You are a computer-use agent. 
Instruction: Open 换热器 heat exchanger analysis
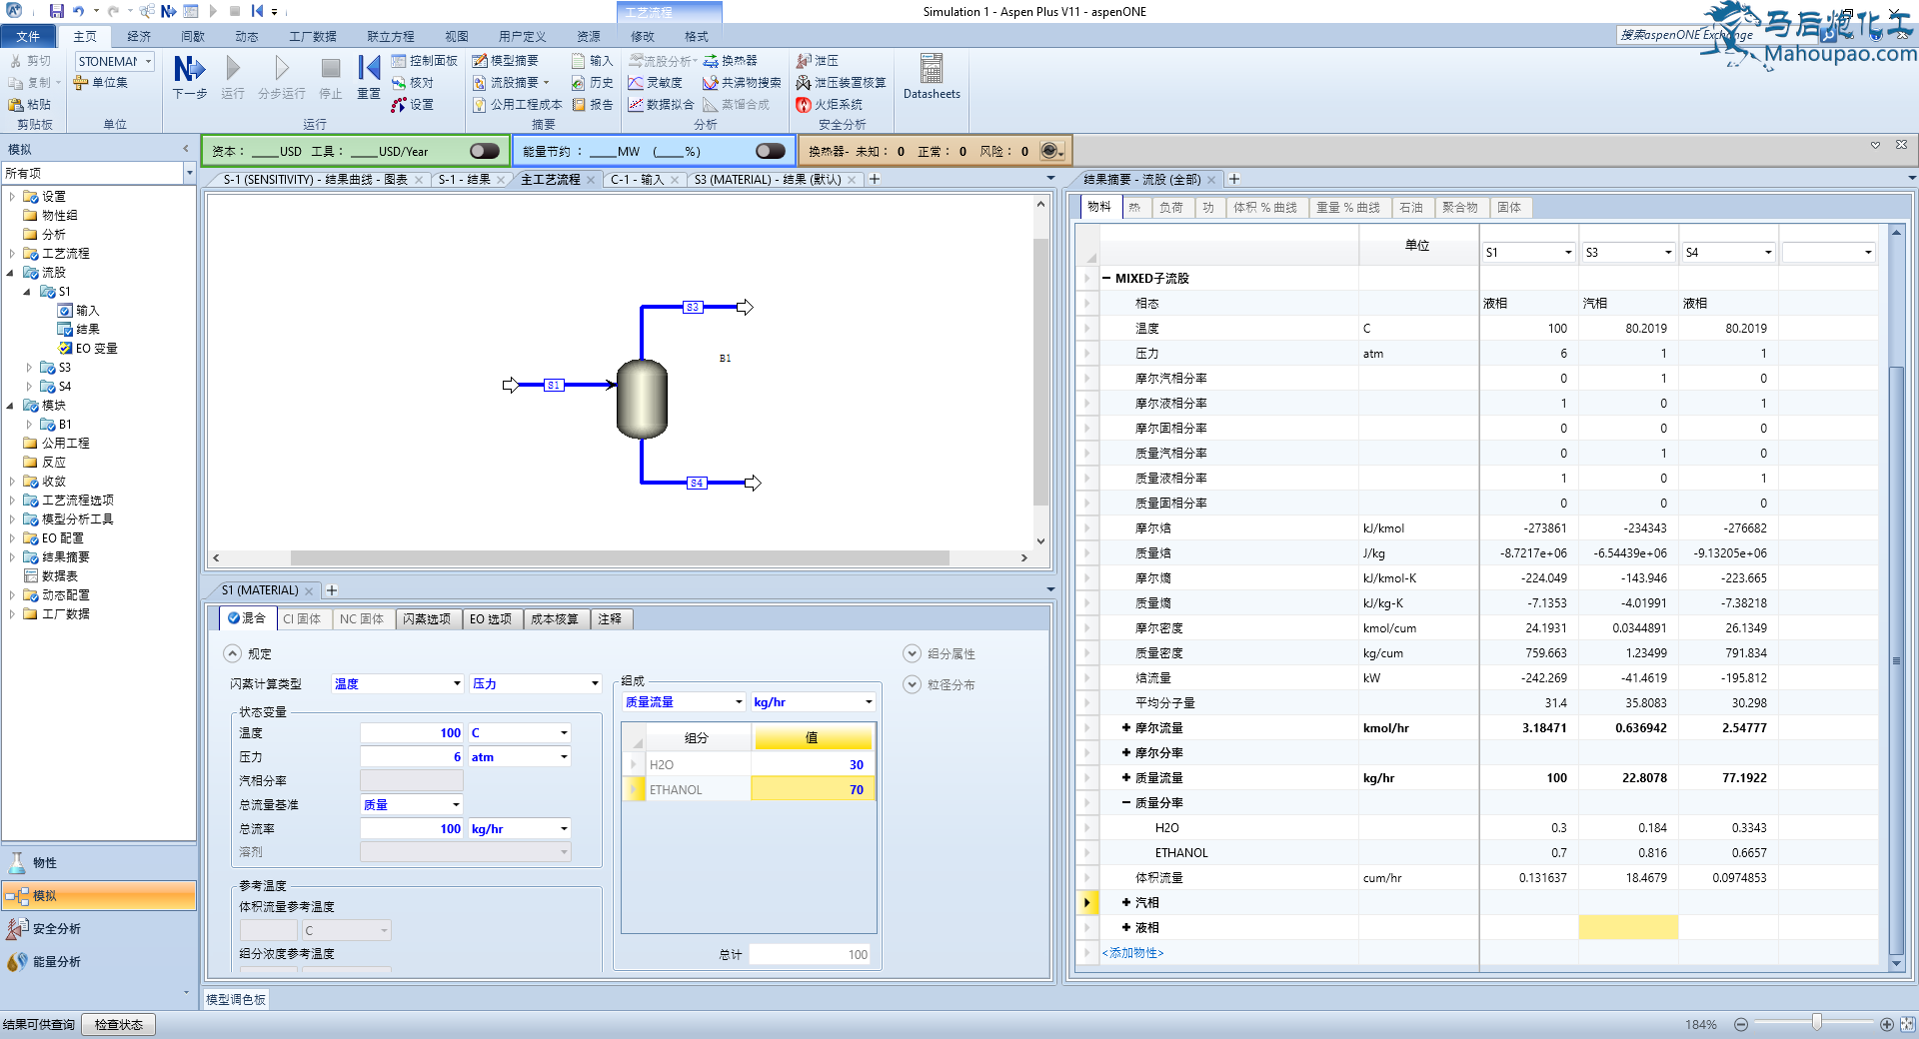(x=731, y=61)
